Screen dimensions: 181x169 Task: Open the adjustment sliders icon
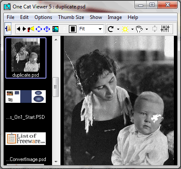click(x=165, y=29)
